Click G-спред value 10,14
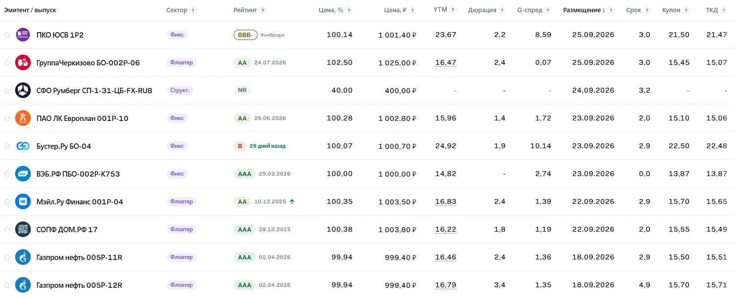Screen dimensions: 736x298 click(x=541, y=146)
